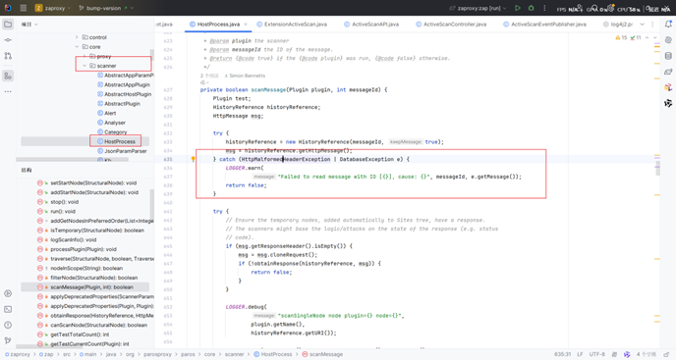This screenshot has height=360, width=676.
Task: Expand the control folder
Action: pyautogui.click(x=77, y=37)
